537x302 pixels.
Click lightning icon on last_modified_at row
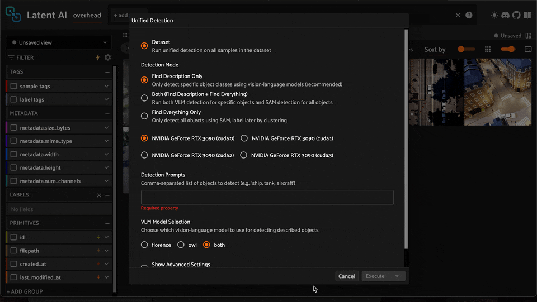coord(98,277)
